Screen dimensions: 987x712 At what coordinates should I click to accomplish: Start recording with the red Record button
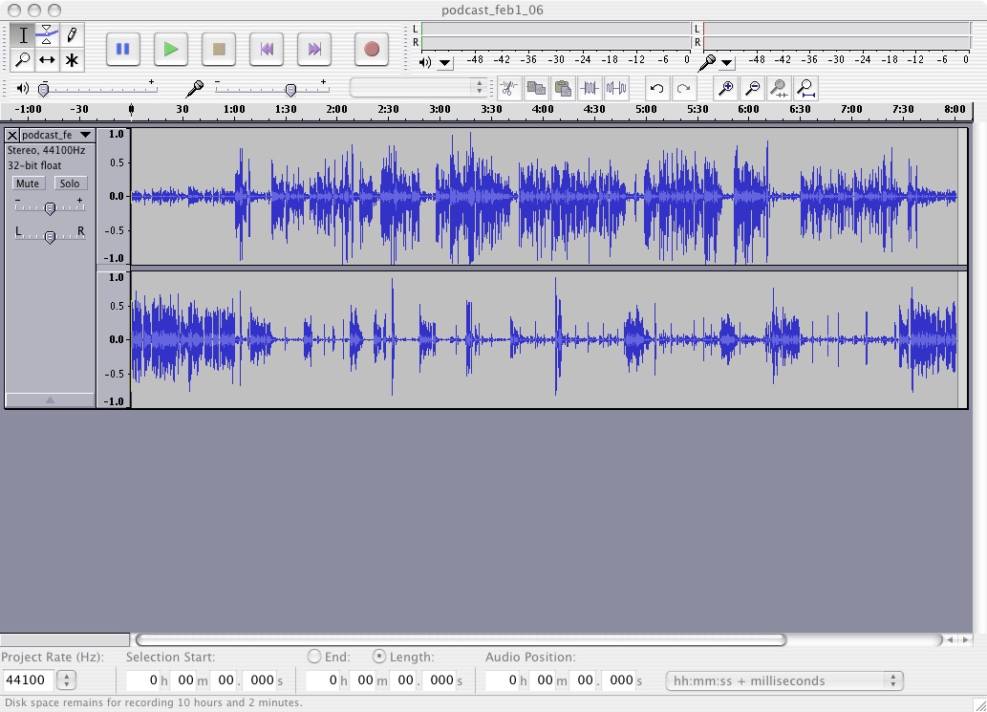point(372,49)
